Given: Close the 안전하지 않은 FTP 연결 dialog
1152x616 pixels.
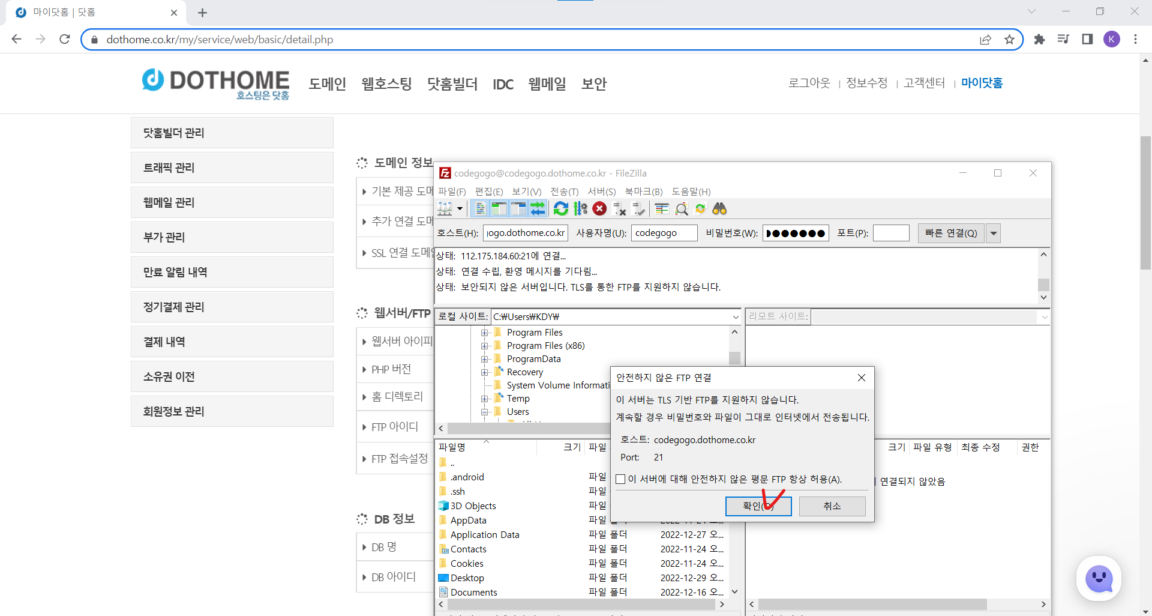Looking at the screenshot, I should click(x=862, y=378).
